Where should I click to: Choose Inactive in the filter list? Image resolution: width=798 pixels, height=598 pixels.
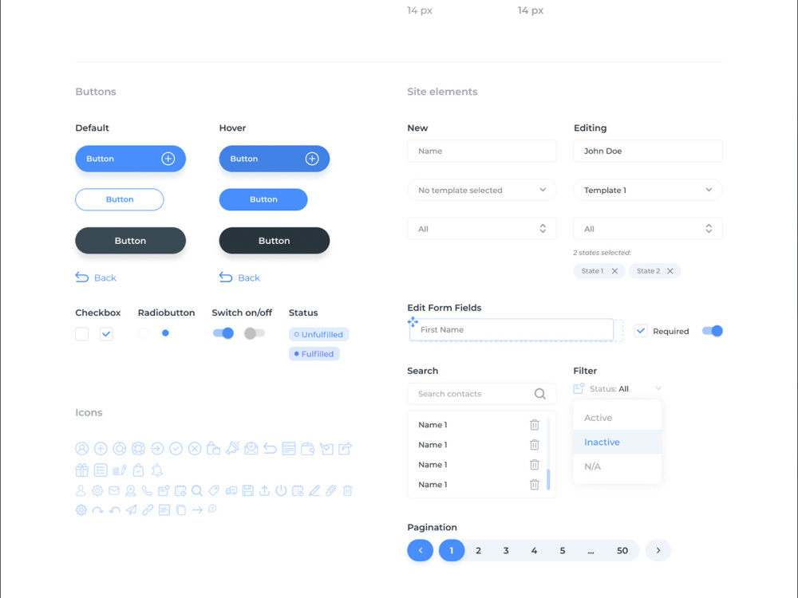[617, 442]
